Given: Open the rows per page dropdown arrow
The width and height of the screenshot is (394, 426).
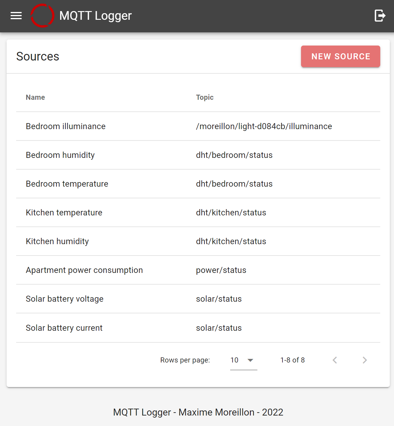Looking at the screenshot, I should click(251, 360).
